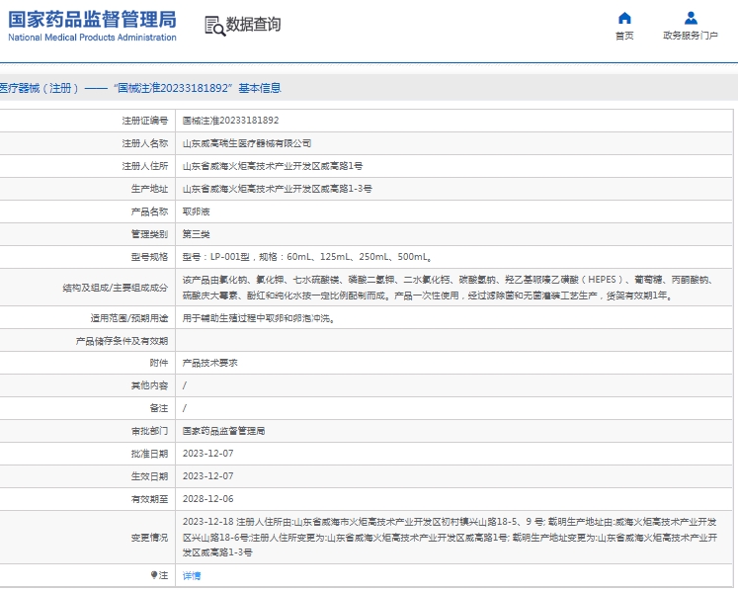This screenshot has height=592, width=738.
Task: Select registration number 国械注准20233181892 value
Action: 230,121
